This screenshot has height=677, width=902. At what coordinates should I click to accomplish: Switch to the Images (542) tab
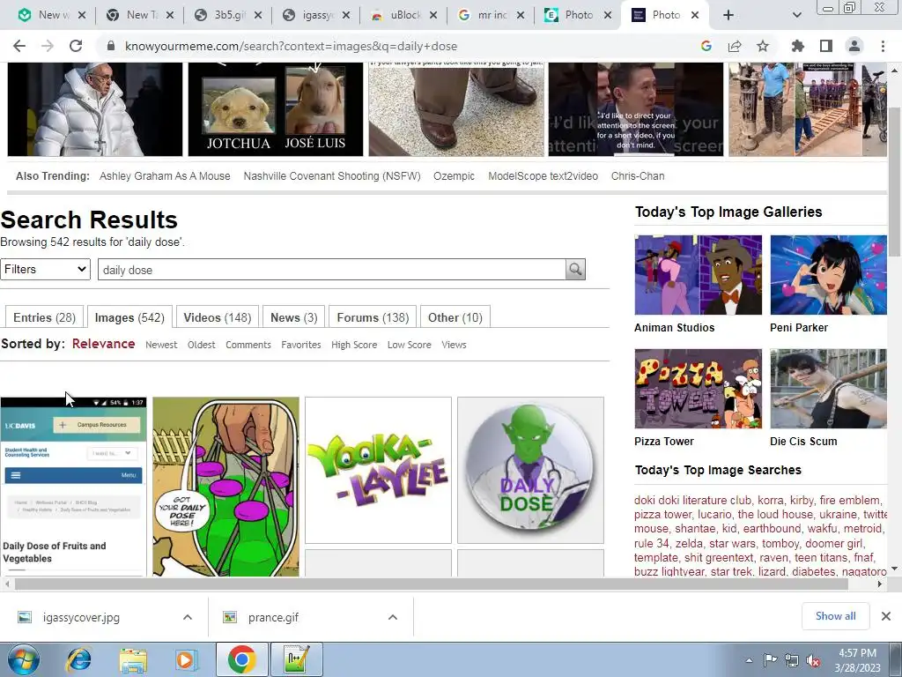coord(129,317)
